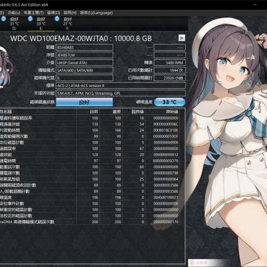Viewport: 267px width, 267px height.
Task: Click threshold value 24
Action: point(142,130)
